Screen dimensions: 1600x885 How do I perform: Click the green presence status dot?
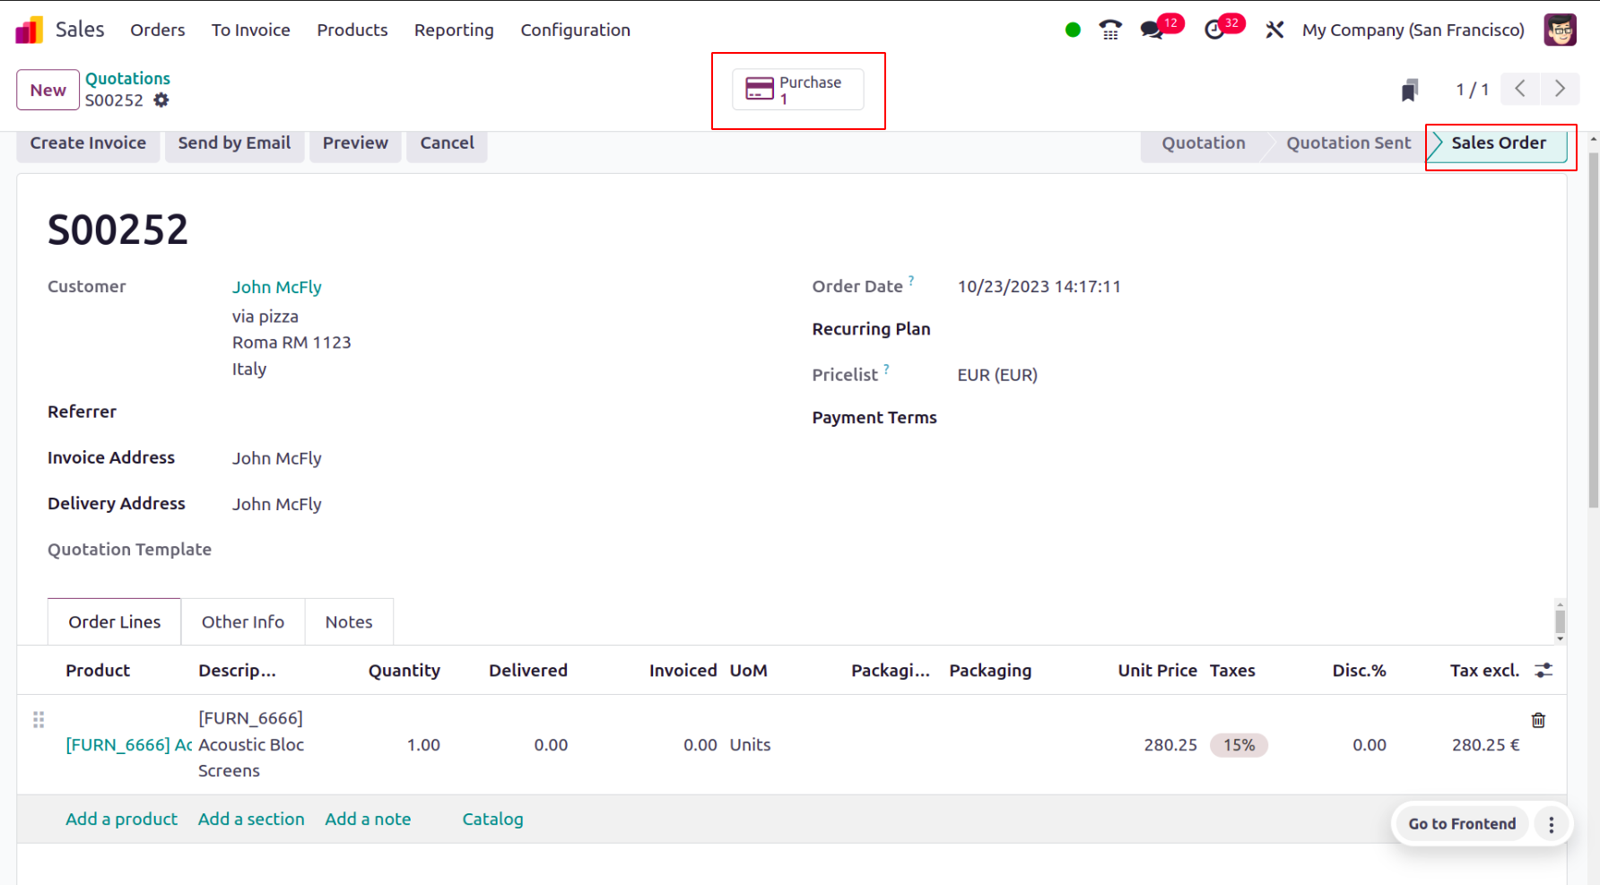[x=1073, y=30]
